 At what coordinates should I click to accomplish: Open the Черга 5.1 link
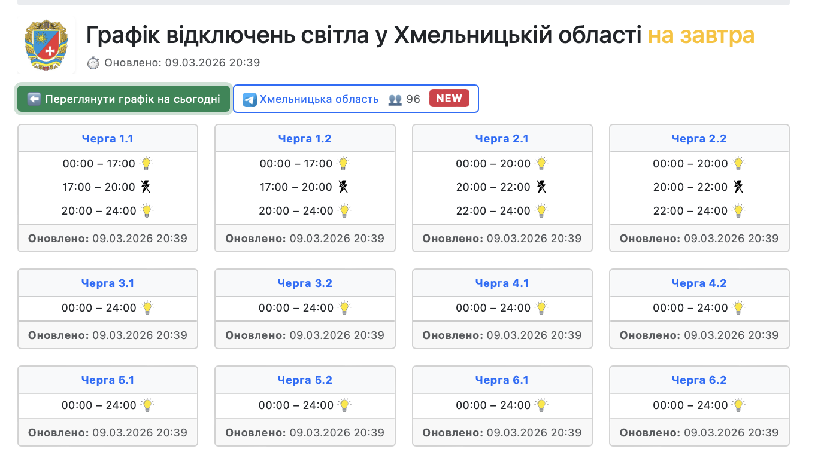(x=108, y=380)
